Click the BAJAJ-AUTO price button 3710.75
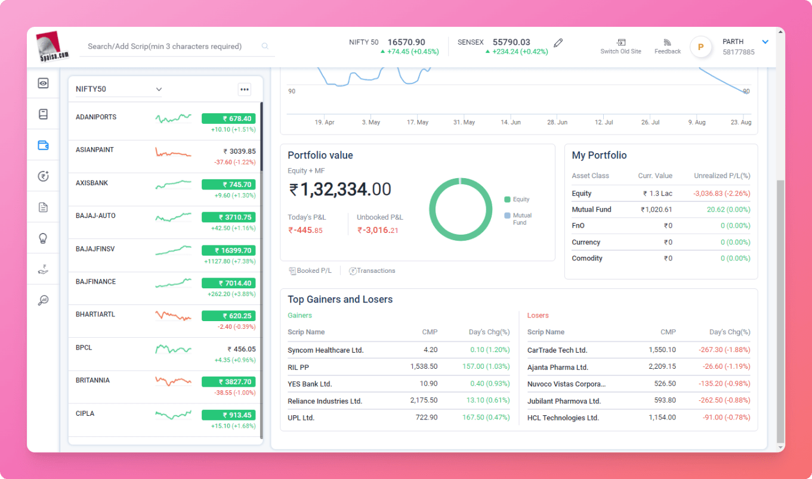Screen dimensions: 812x479 (x=229, y=217)
